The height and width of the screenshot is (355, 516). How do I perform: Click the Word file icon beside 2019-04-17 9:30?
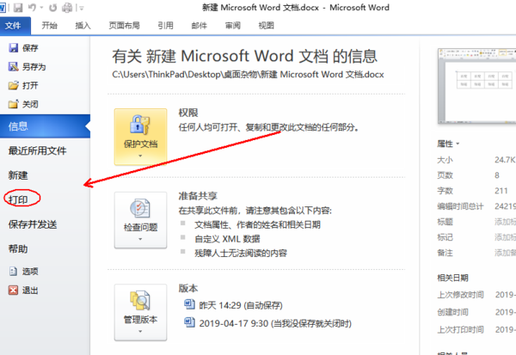point(189,321)
